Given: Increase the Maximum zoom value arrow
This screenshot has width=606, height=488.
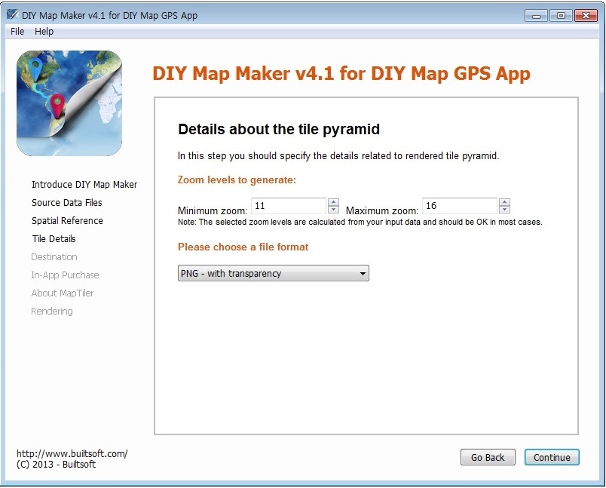Looking at the screenshot, I should click(x=504, y=202).
